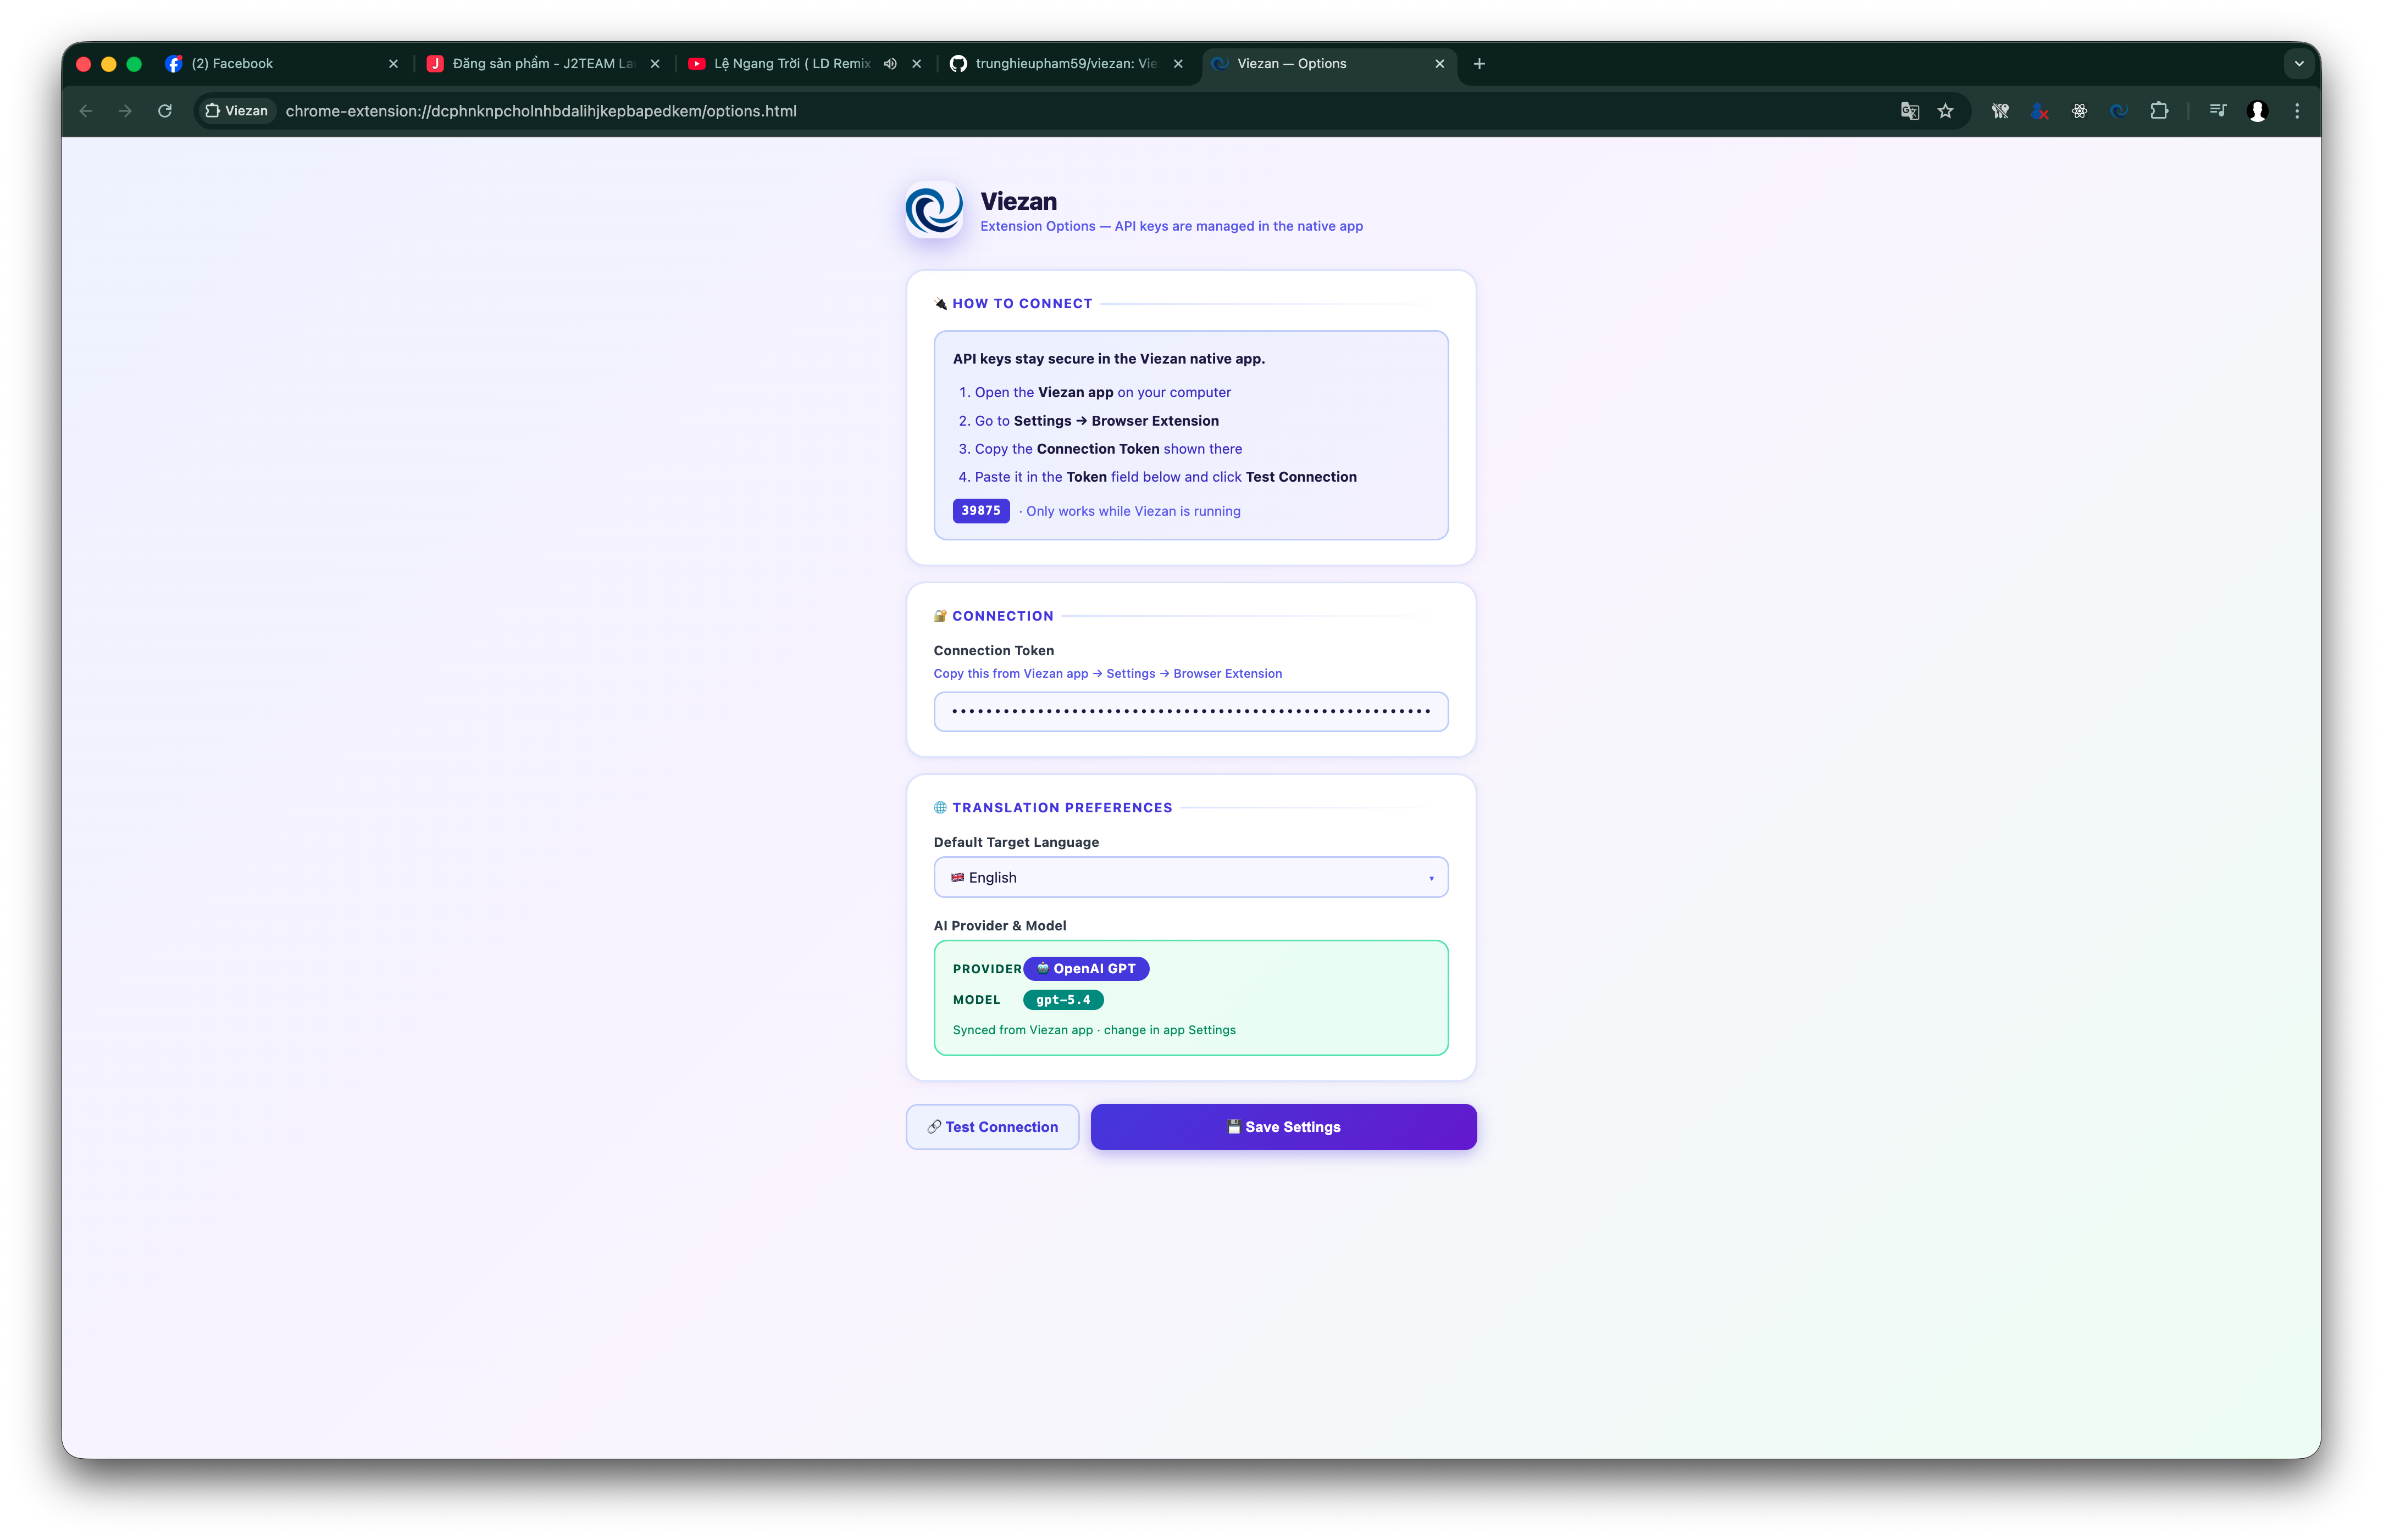Go forward with the browser arrow

coord(125,111)
